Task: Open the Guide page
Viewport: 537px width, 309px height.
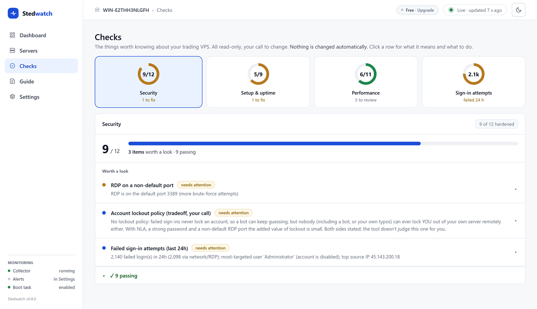Action: coord(41,81)
